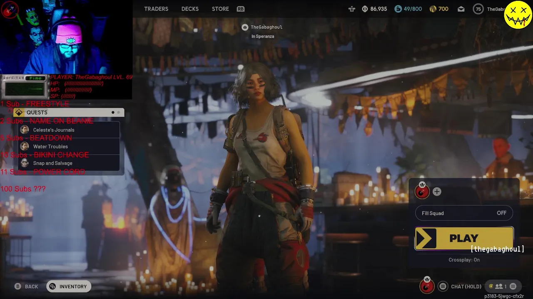Click the squad leader avatar in the play panel

[x=422, y=191]
